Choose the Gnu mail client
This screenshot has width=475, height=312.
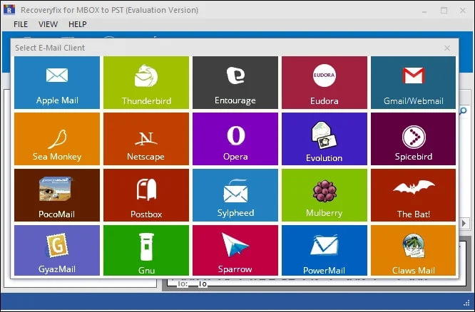146,250
